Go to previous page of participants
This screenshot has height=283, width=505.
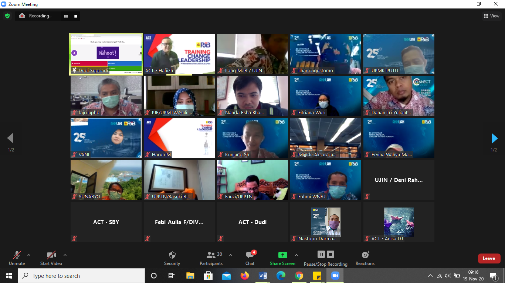(x=10, y=138)
